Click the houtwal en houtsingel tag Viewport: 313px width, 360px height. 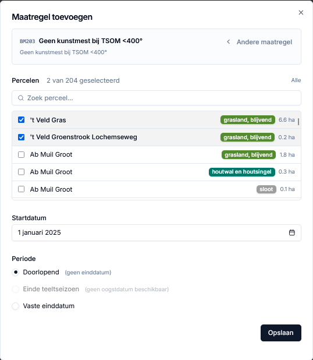pyautogui.click(x=241, y=172)
